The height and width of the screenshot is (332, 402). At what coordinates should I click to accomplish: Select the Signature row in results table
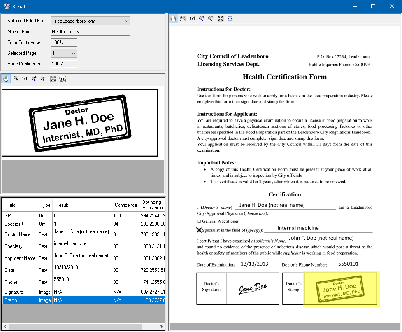(x=84, y=292)
